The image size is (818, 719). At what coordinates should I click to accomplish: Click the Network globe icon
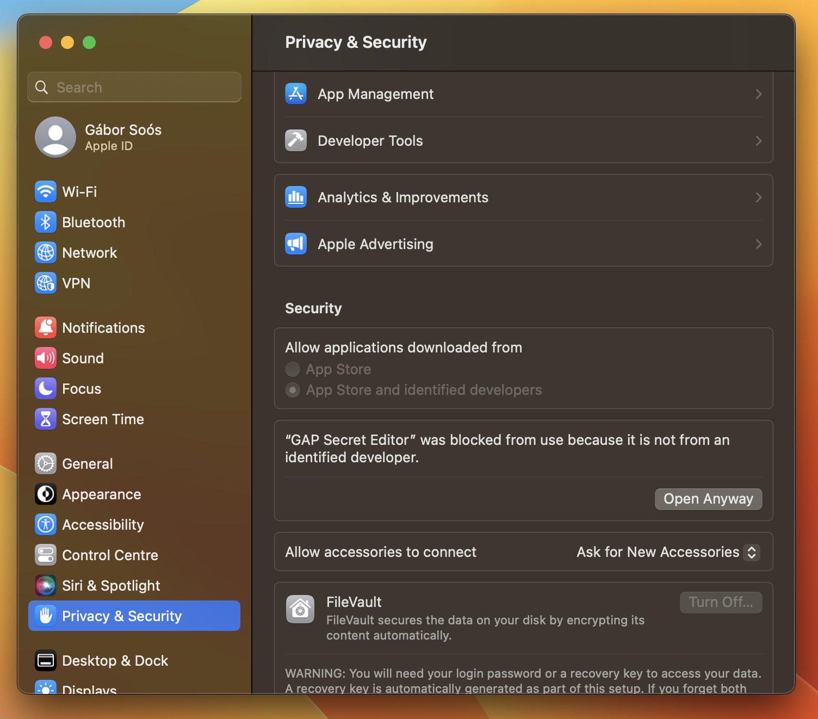pyautogui.click(x=46, y=252)
